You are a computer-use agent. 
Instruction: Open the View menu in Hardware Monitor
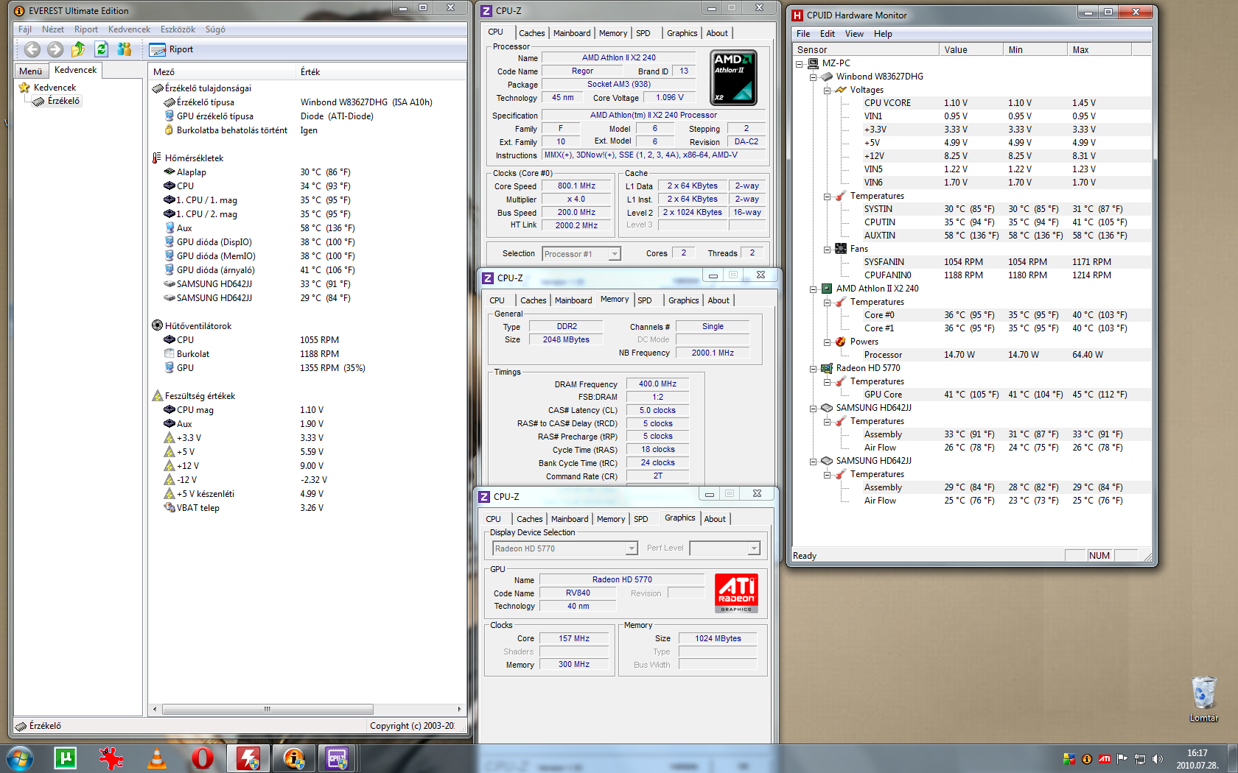coord(854,34)
